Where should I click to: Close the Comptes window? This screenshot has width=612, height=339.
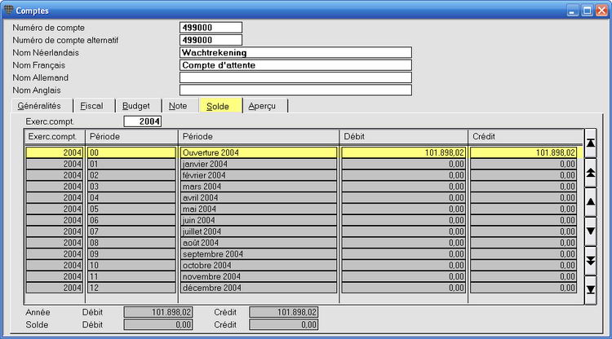click(601, 10)
